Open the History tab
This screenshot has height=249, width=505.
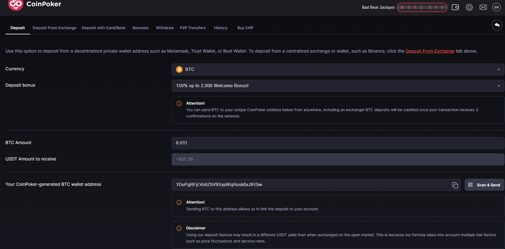(220, 28)
